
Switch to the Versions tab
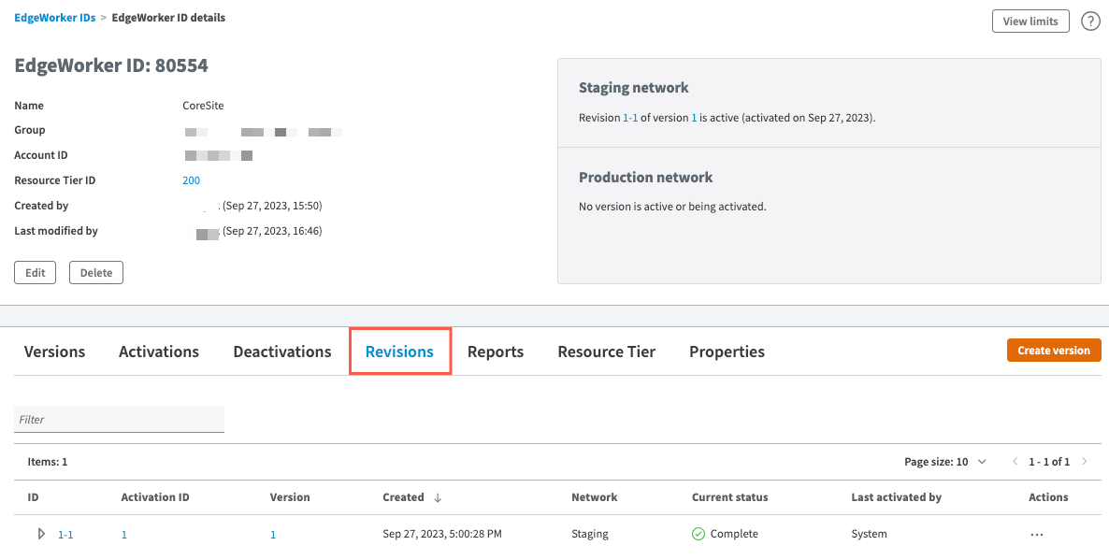pos(54,352)
